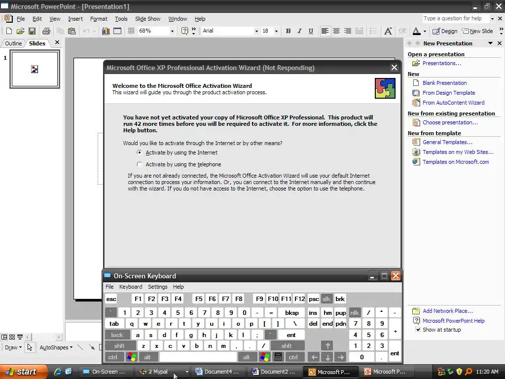Switch to Slide Sorter view icon

[x=12, y=337]
